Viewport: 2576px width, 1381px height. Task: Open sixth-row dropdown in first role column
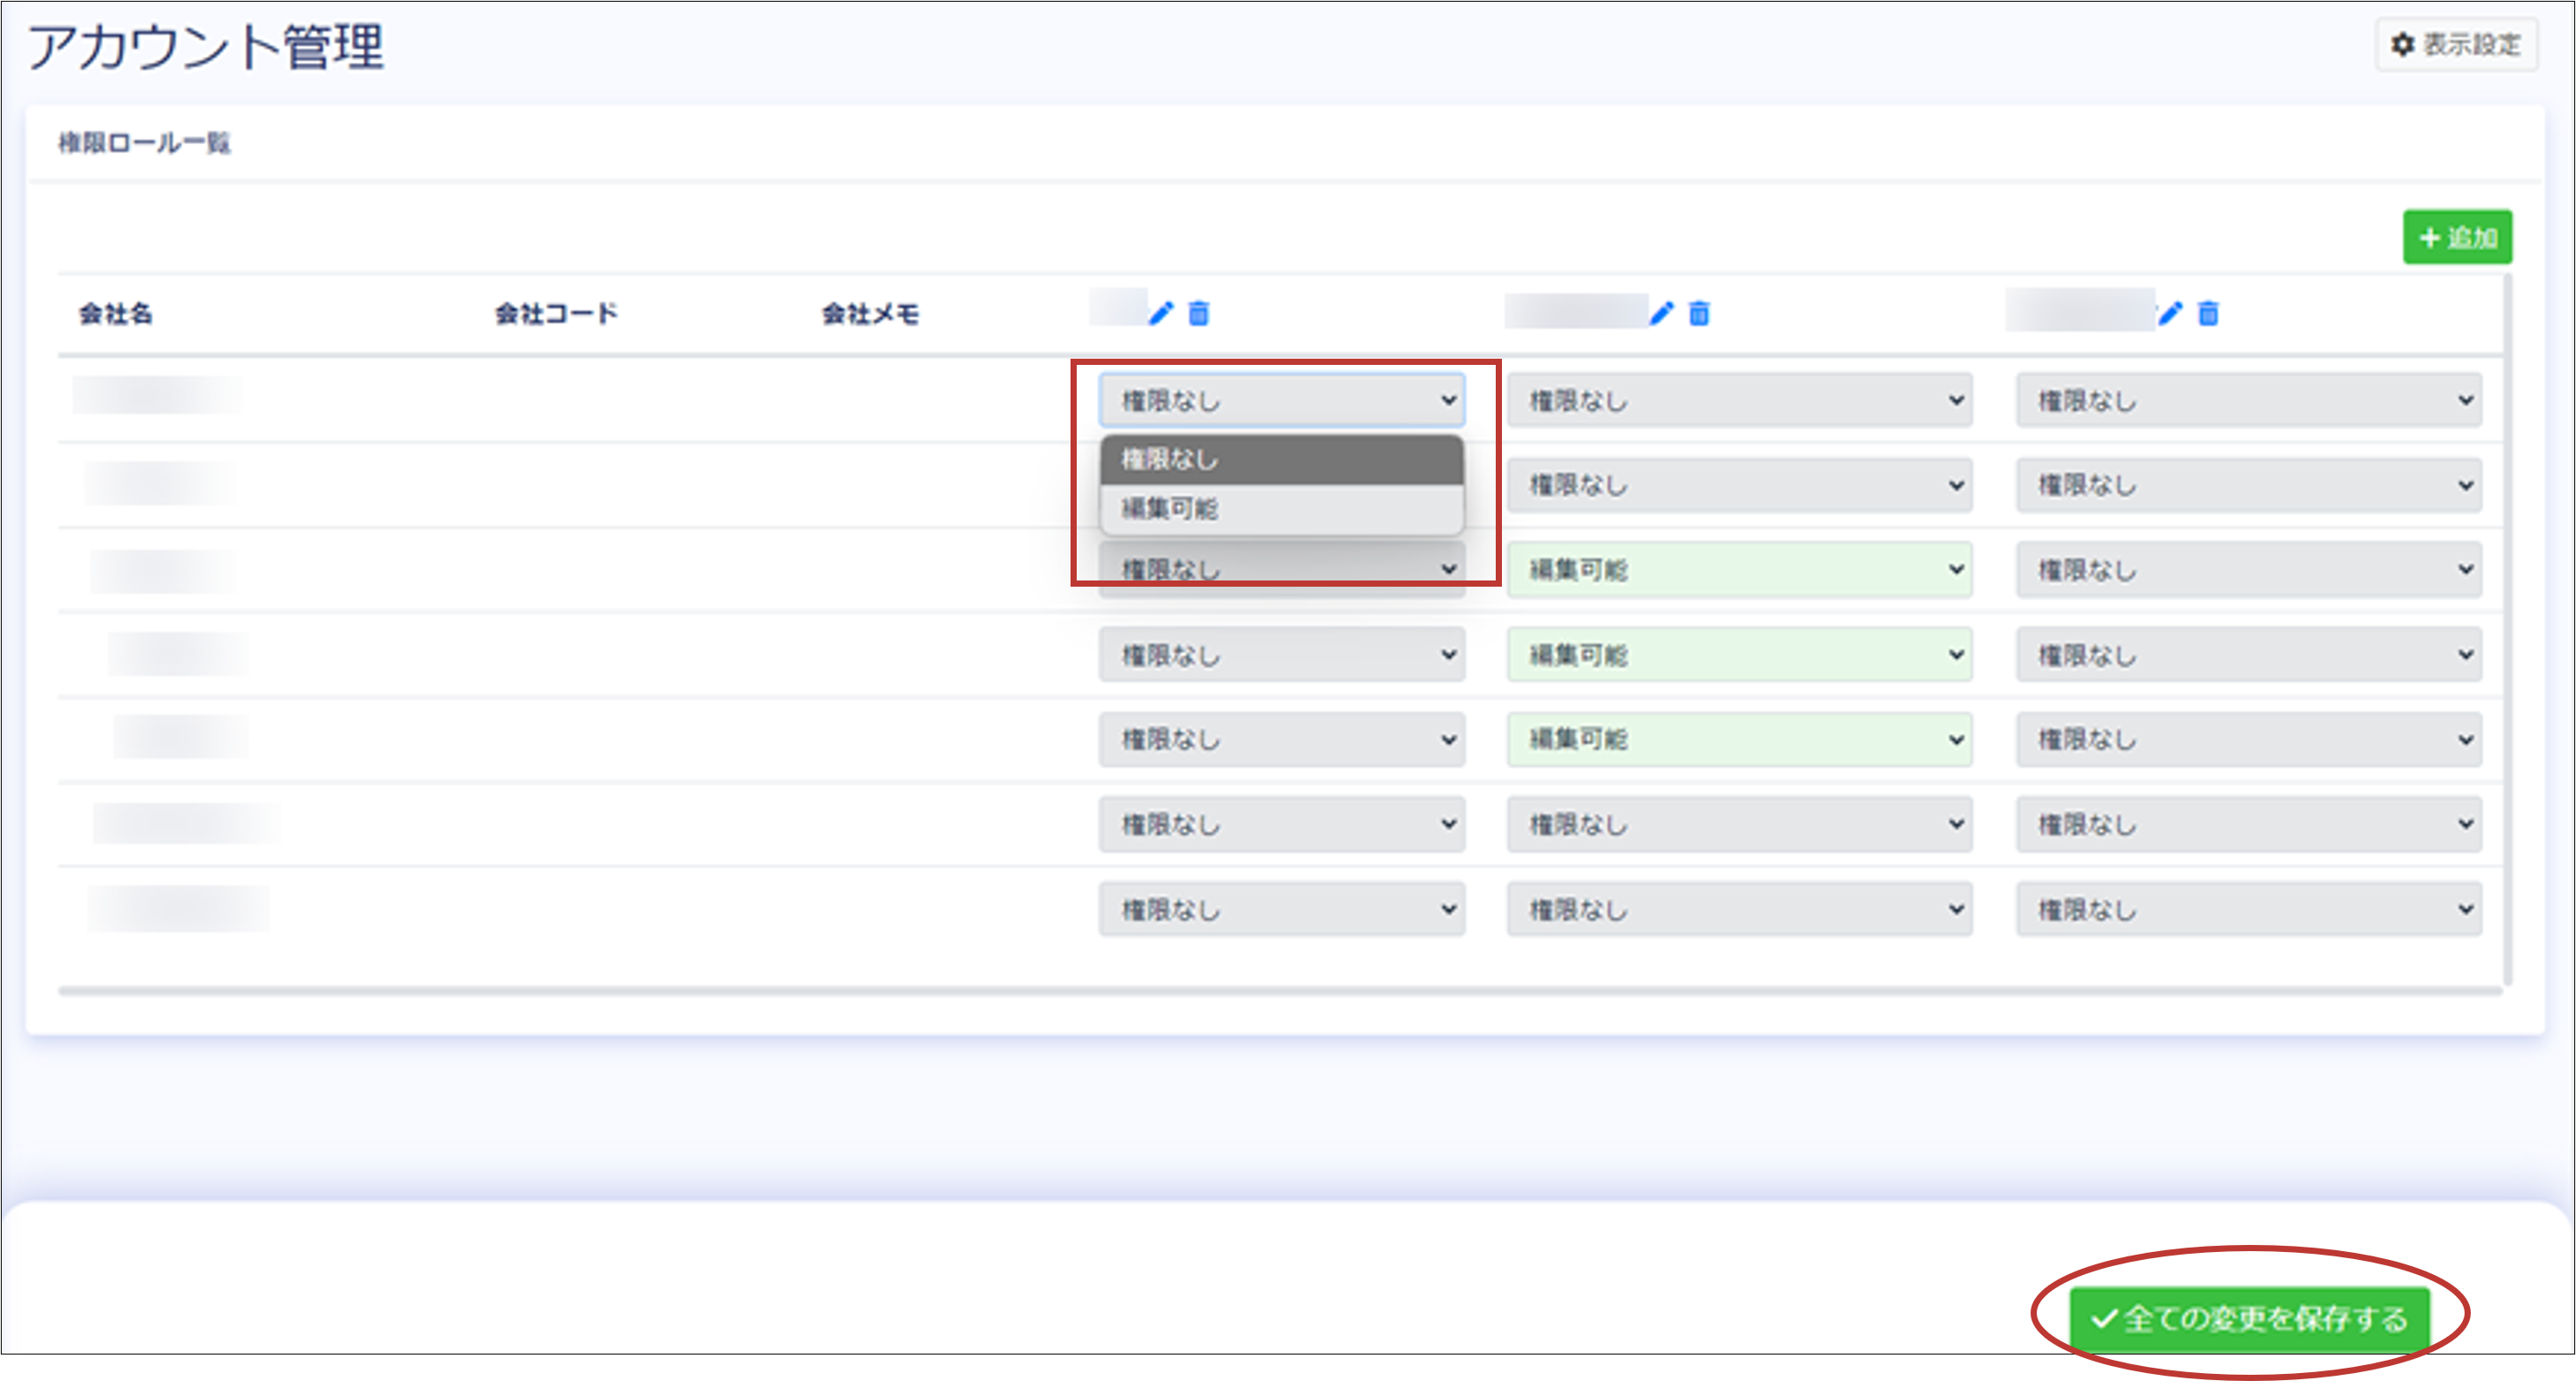point(1282,824)
